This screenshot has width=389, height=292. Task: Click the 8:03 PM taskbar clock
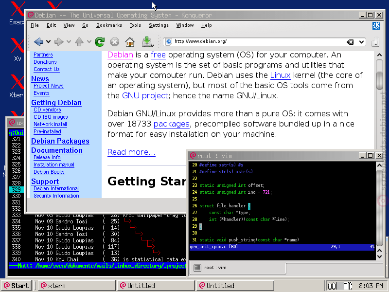pyautogui.click(x=371, y=286)
